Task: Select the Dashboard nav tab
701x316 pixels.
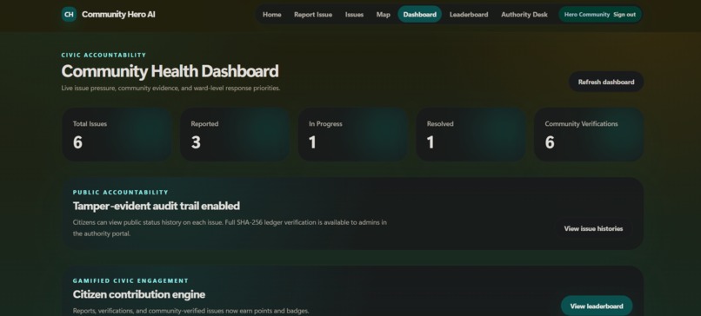Action: coord(420,14)
